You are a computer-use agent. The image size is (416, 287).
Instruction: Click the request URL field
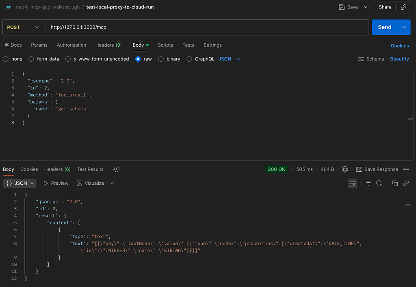207,27
